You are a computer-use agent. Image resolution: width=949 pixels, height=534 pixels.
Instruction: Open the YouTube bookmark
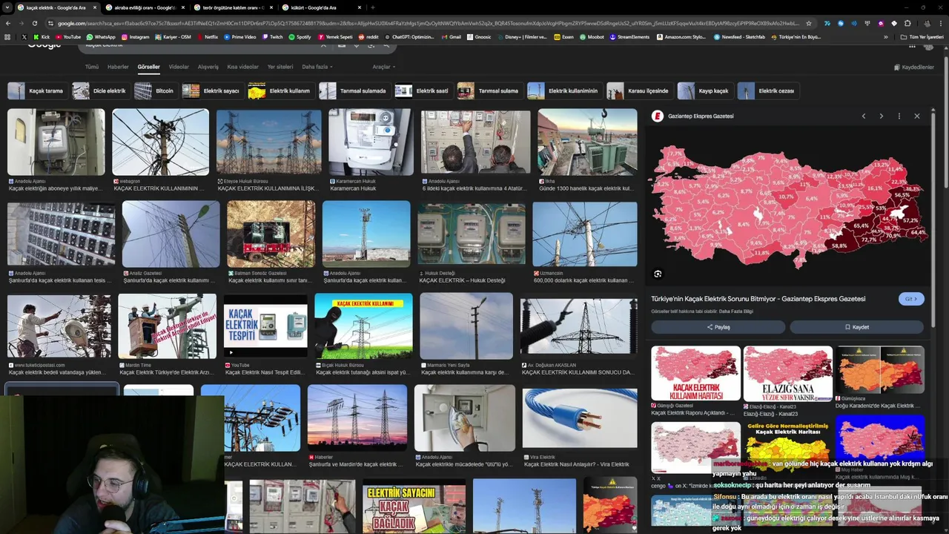(x=67, y=36)
